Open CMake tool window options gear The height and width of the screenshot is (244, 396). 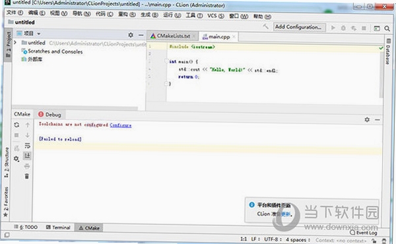click(367, 119)
